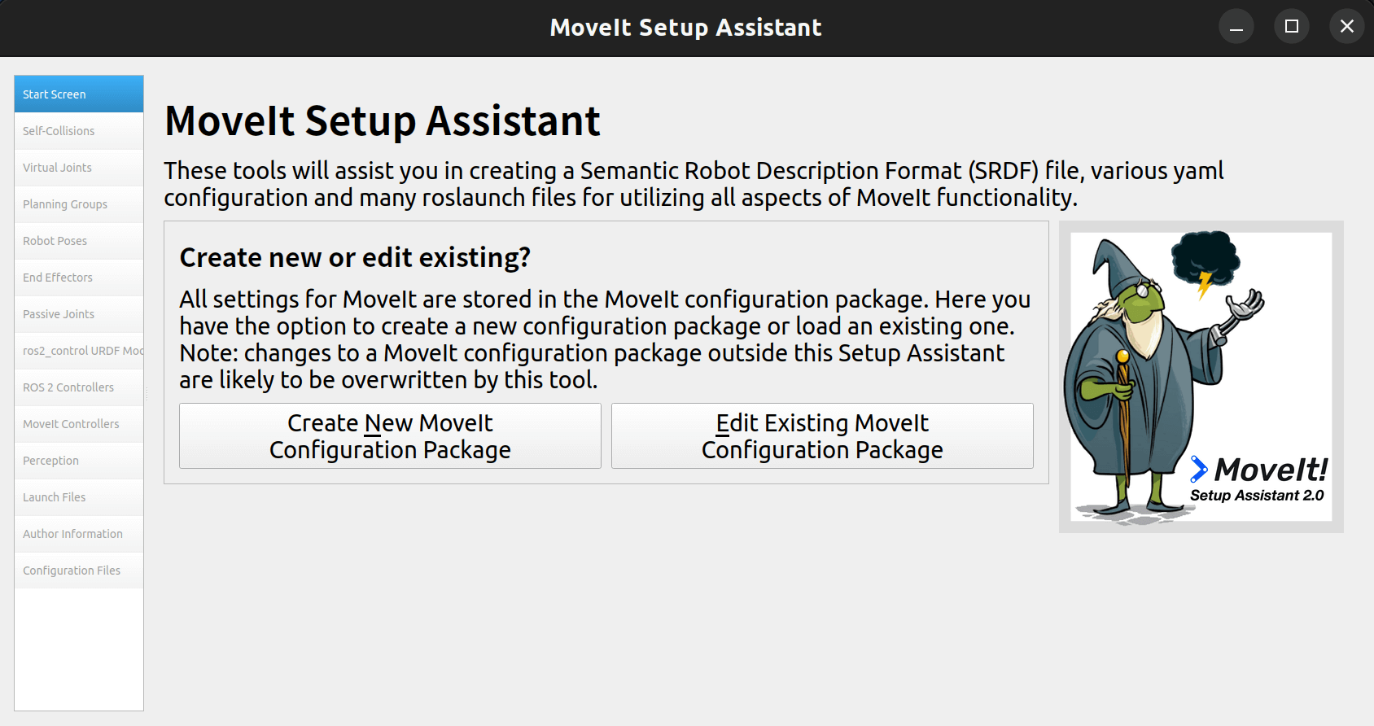This screenshot has width=1374, height=726.
Task: Go to MoveIt Controllers section
Action: pyautogui.click(x=78, y=424)
